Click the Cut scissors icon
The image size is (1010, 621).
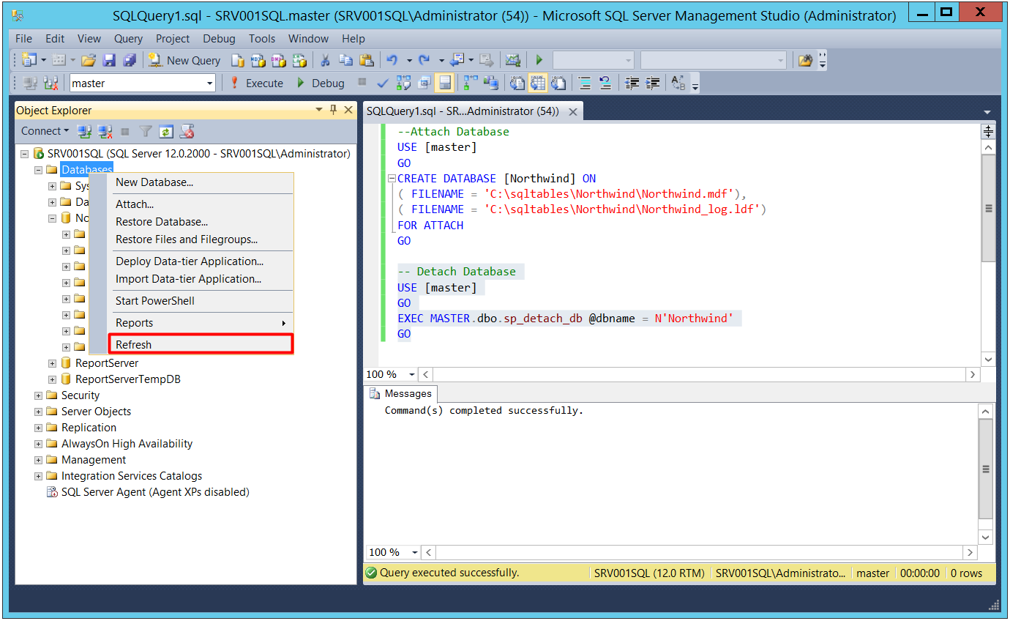pos(326,60)
